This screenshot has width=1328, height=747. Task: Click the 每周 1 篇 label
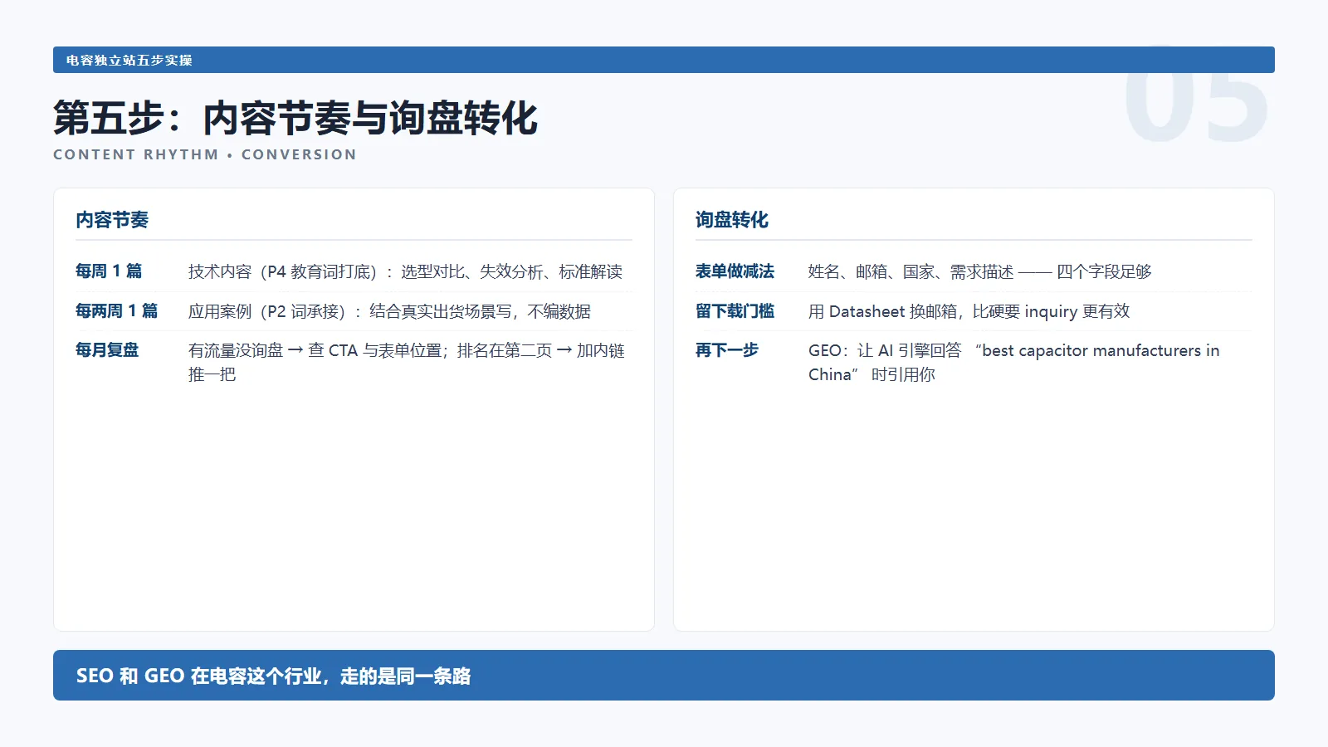click(109, 271)
